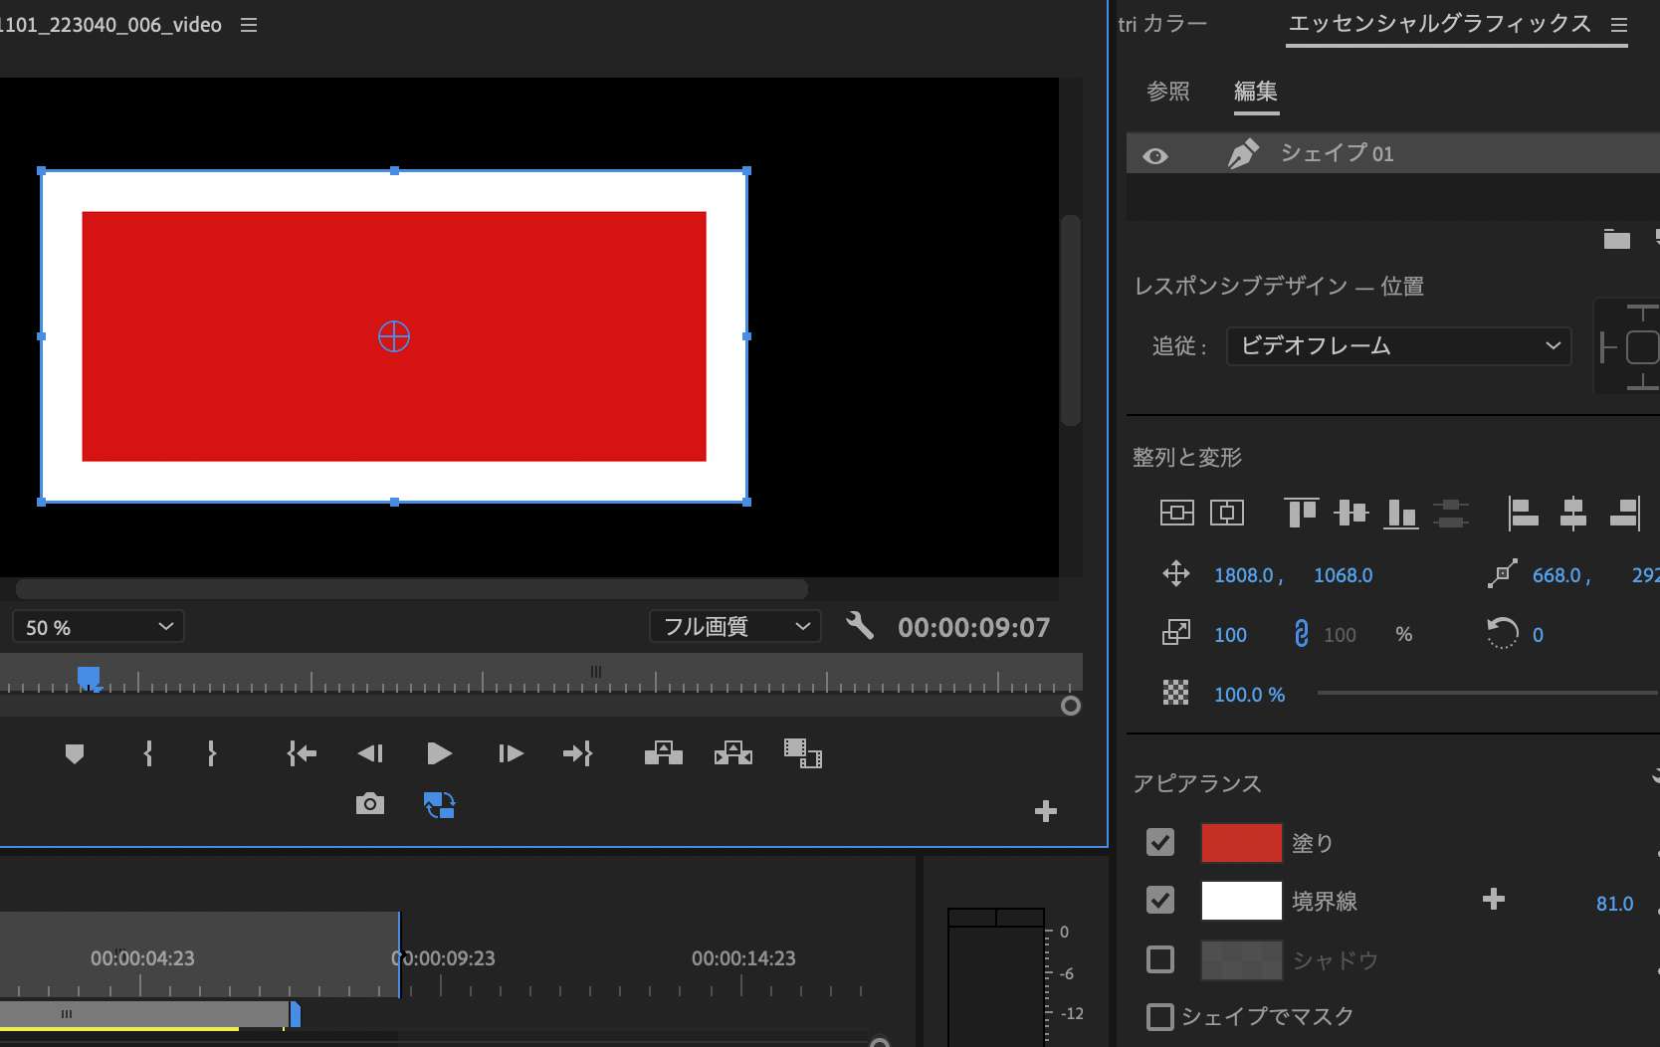Click the horizontal center align icon
Screen dimensions: 1660x1047
pos(1227,513)
